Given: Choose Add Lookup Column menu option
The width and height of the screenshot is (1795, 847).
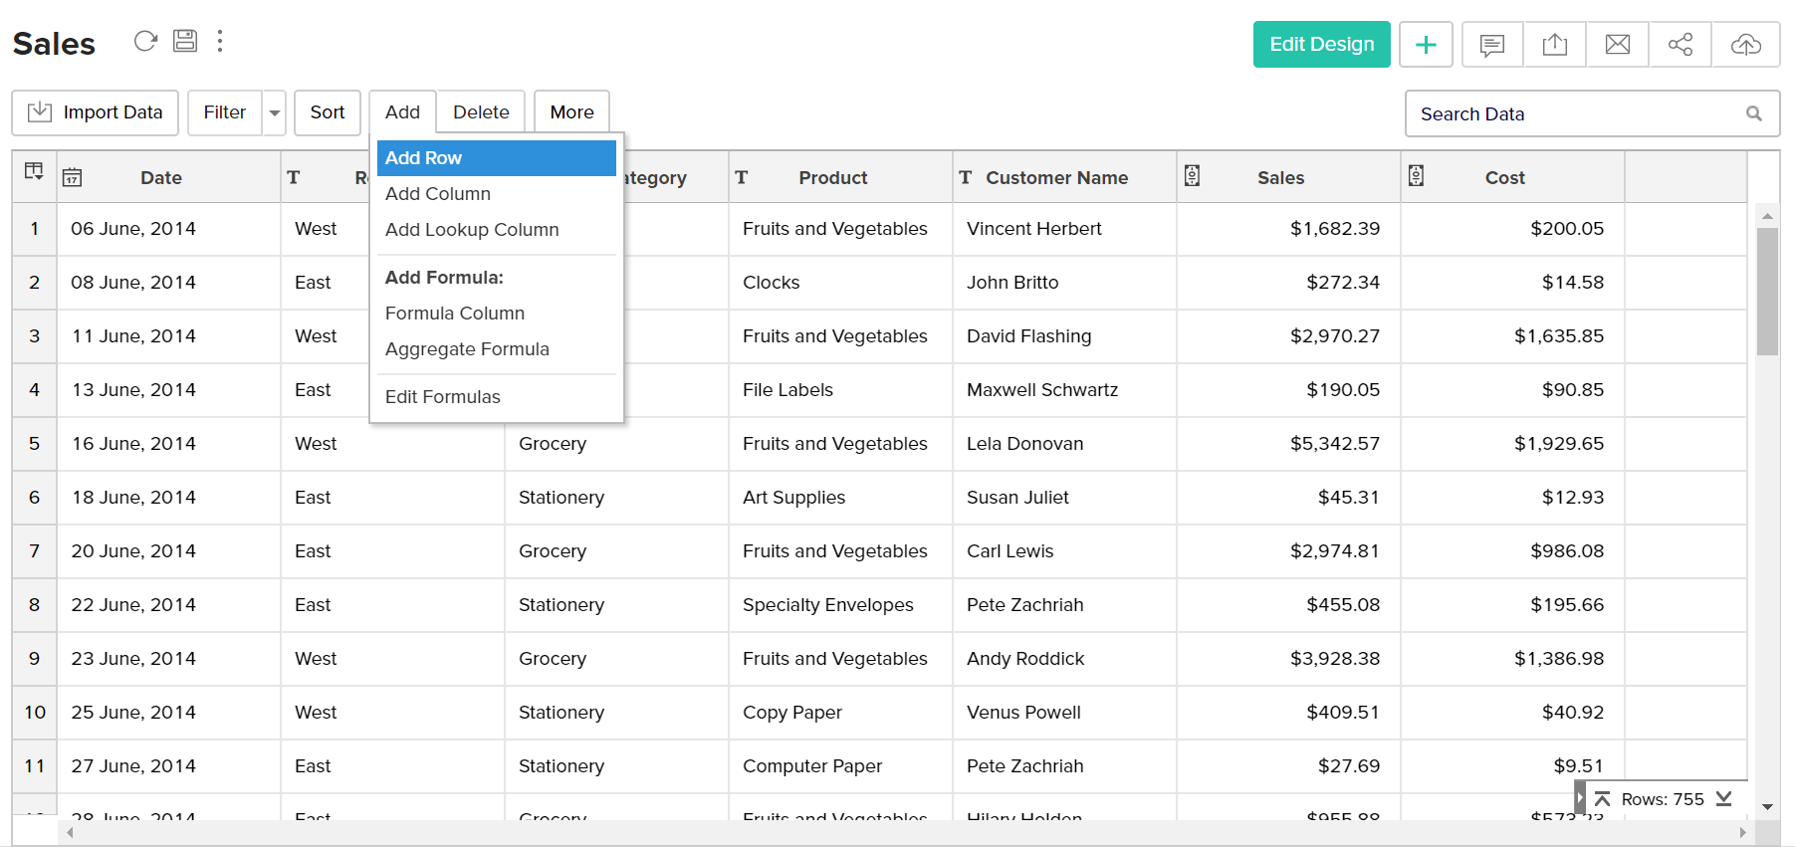Looking at the screenshot, I should click(x=472, y=230).
